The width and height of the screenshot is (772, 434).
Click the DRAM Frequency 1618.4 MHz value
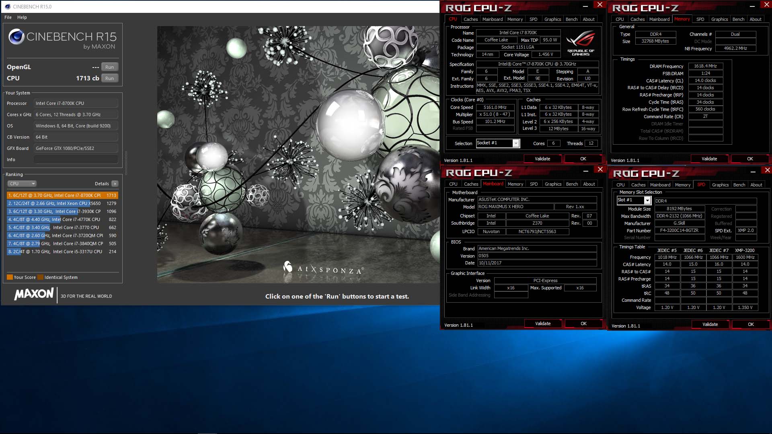tap(705, 66)
